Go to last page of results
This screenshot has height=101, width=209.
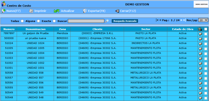click(x=184, y=20)
